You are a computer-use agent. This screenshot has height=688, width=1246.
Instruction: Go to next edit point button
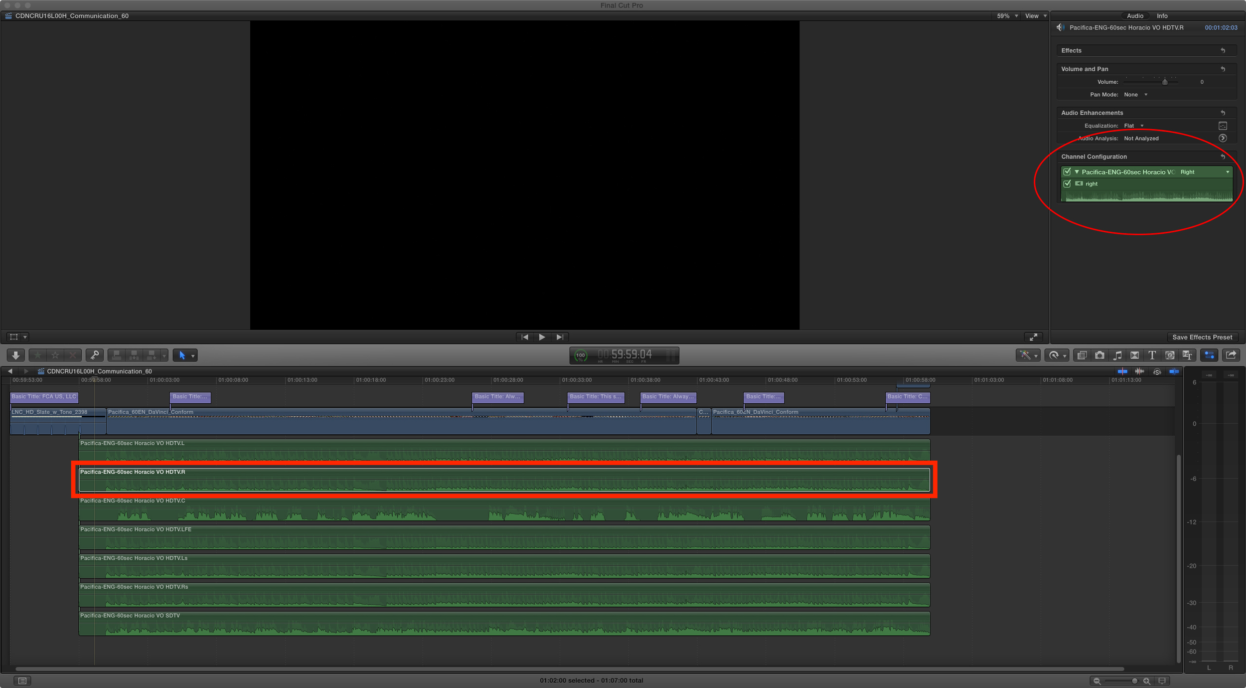pos(560,337)
